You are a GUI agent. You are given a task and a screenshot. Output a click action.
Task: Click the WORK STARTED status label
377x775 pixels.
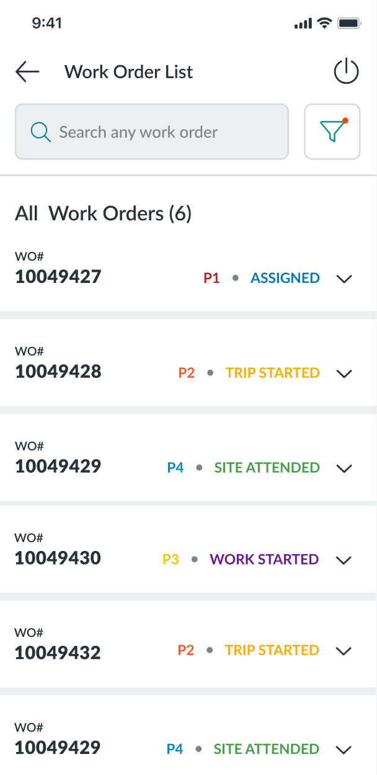coord(264,560)
